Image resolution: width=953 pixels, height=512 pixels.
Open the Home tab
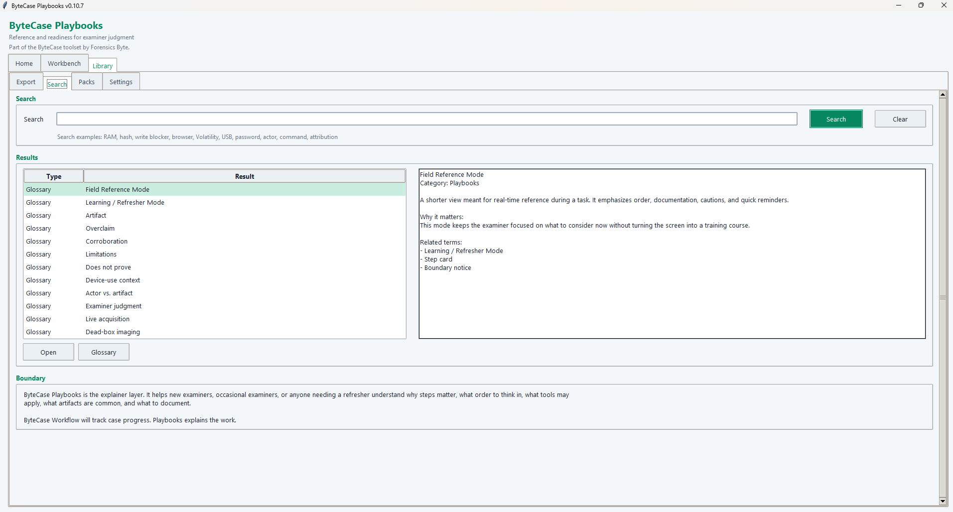click(x=24, y=63)
